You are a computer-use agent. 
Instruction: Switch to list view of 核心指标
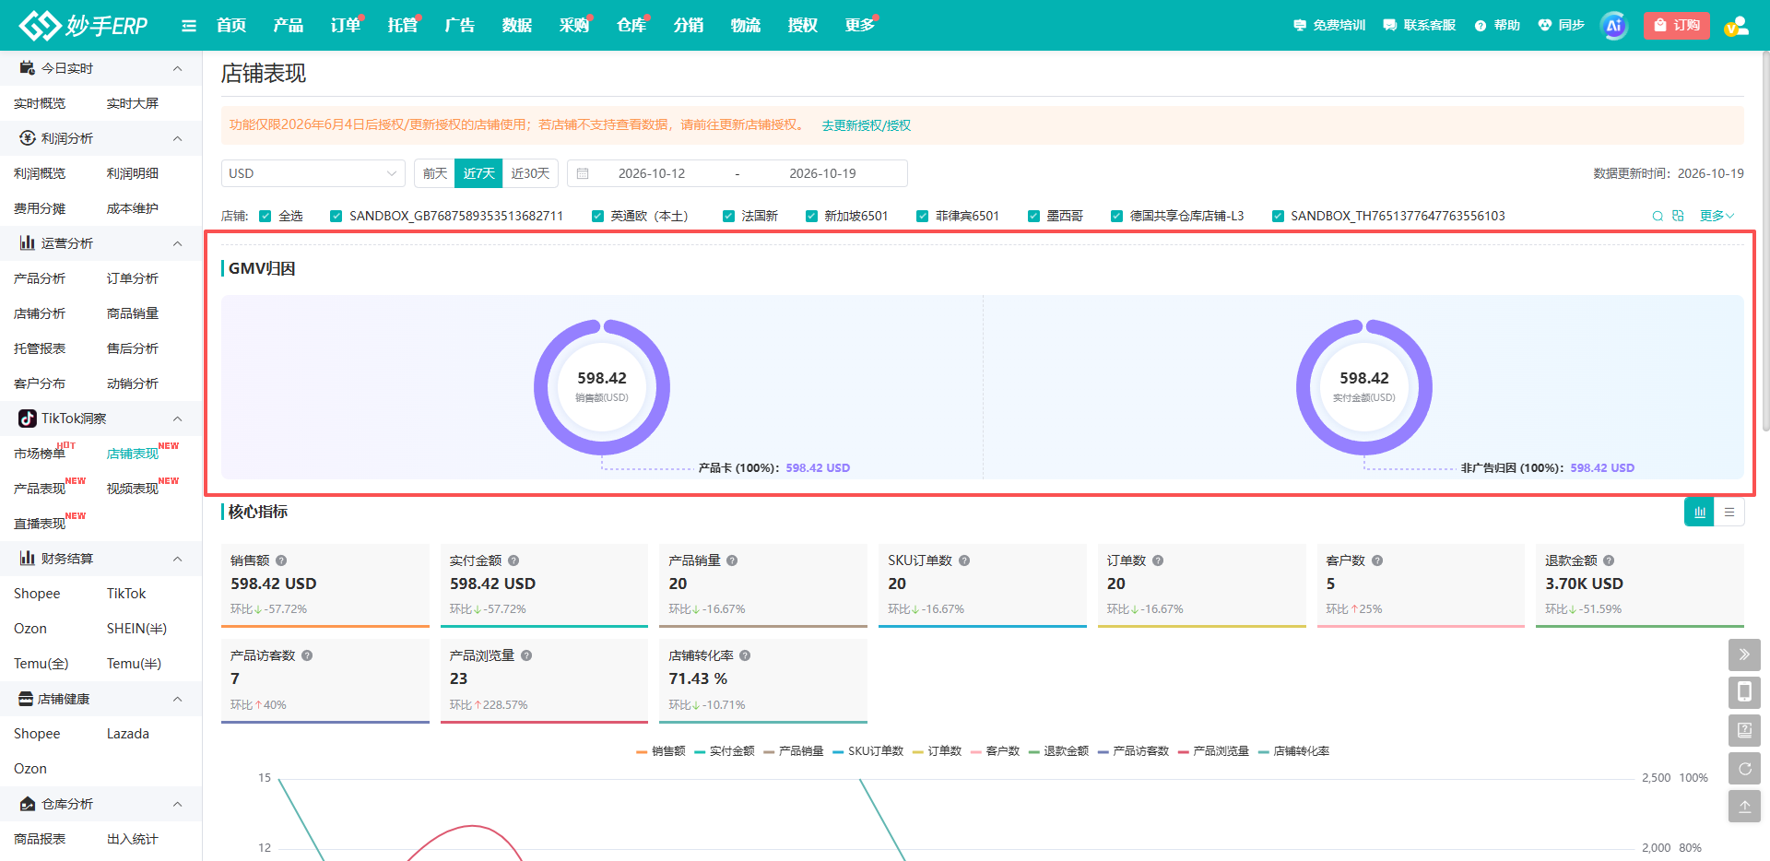pos(1729,512)
